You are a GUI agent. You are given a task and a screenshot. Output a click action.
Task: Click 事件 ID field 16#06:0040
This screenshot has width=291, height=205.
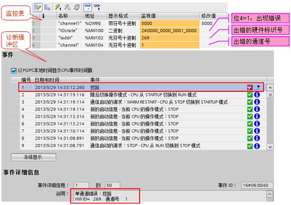[x=257, y=185]
